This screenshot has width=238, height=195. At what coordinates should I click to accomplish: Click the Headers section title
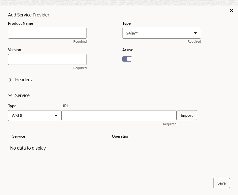pyautogui.click(x=23, y=80)
